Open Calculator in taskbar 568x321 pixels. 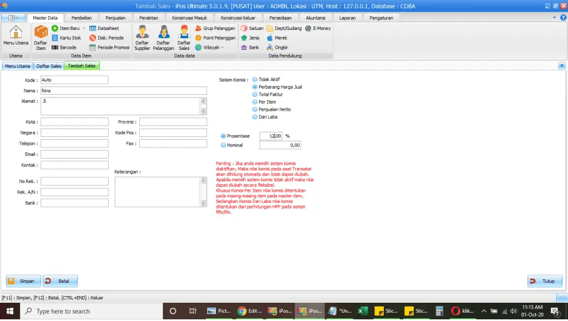coord(439,311)
